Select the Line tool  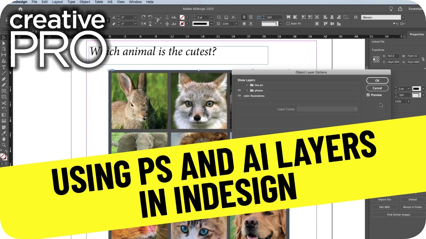click(4, 73)
